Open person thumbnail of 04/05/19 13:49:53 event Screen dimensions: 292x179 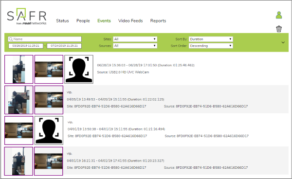[x=19, y=100]
